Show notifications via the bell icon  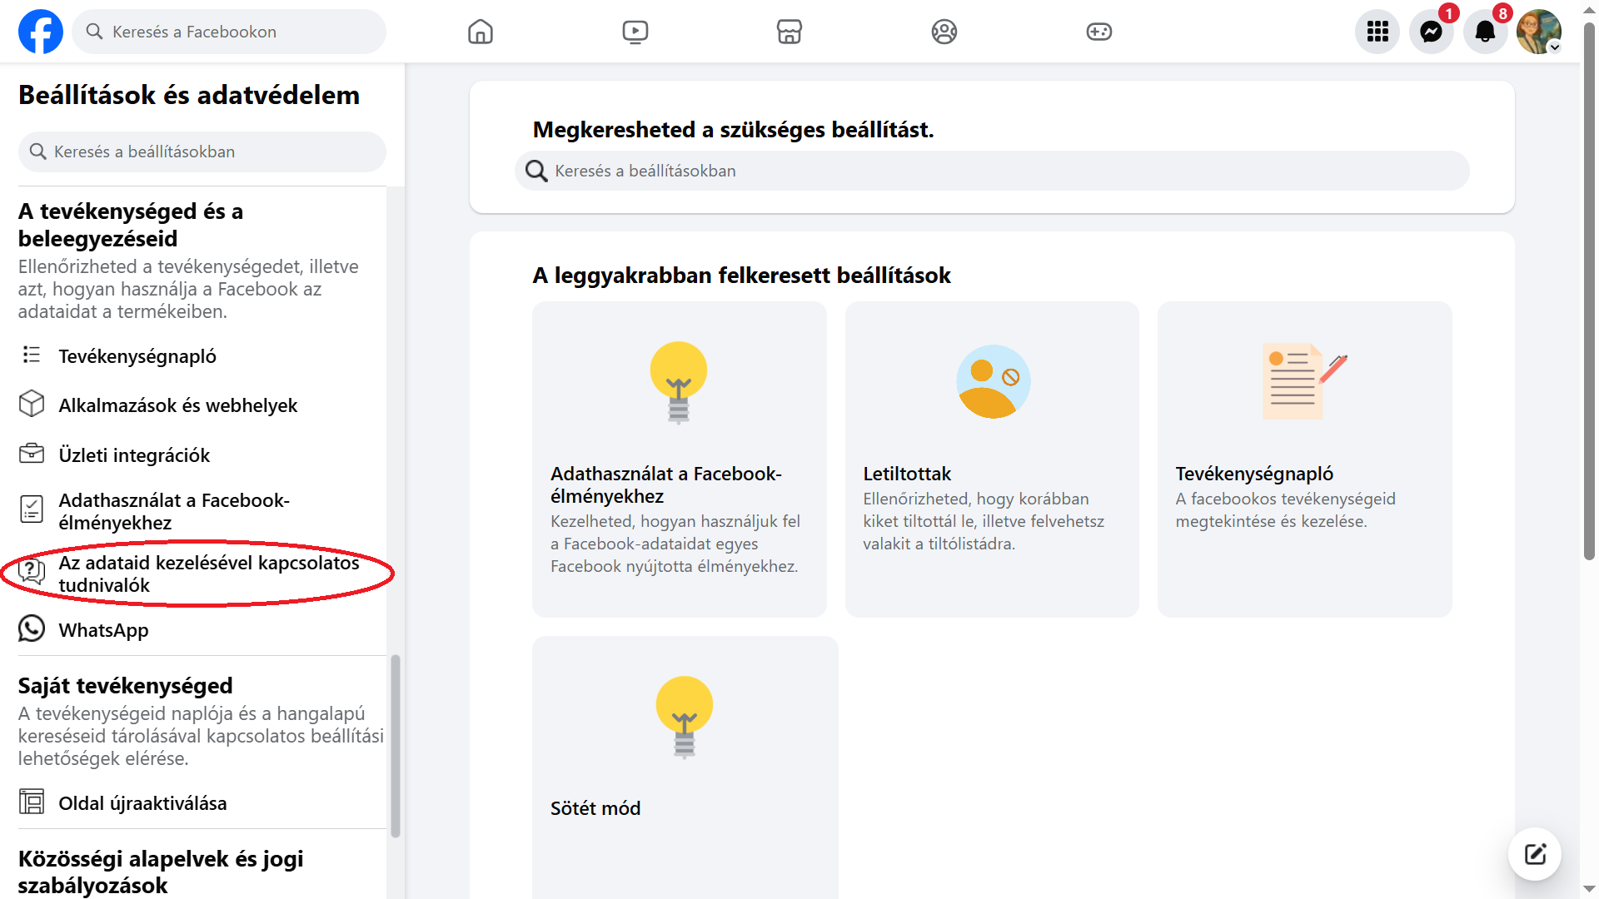point(1485,32)
